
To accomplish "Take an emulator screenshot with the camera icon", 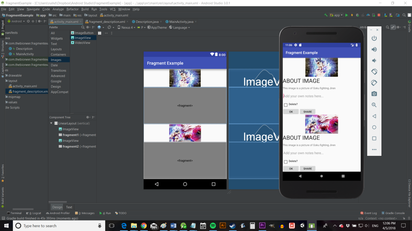I will (374, 94).
